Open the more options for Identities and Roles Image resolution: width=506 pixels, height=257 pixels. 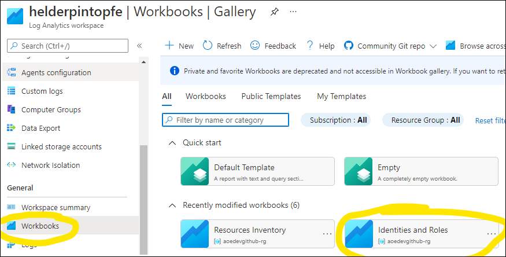tap(491, 233)
